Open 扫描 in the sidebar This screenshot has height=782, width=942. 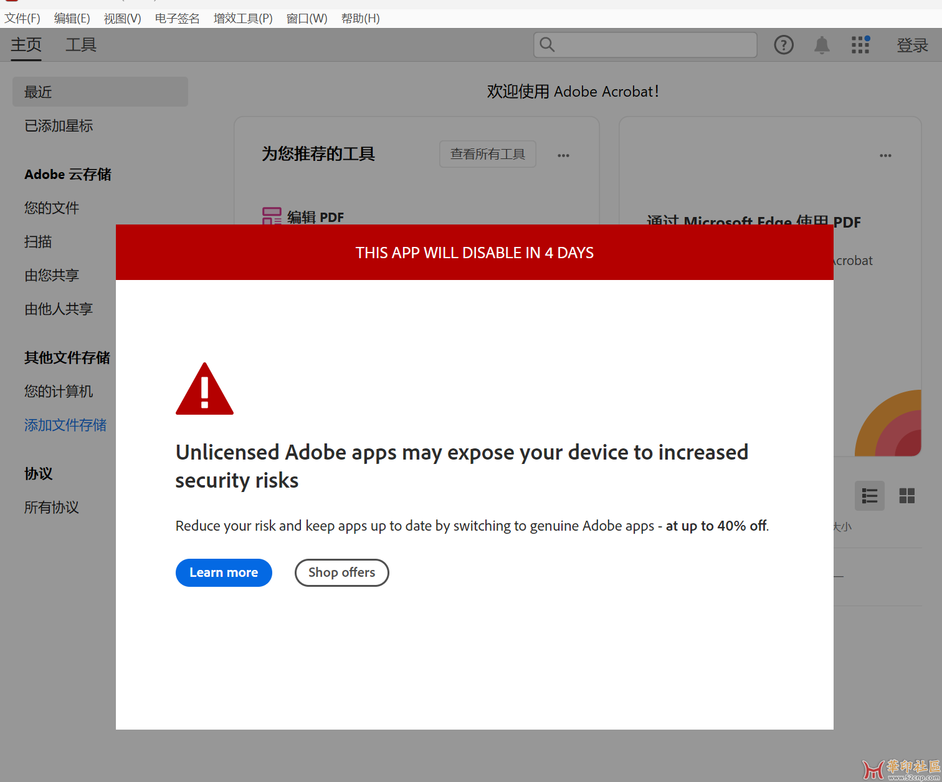click(x=38, y=242)
